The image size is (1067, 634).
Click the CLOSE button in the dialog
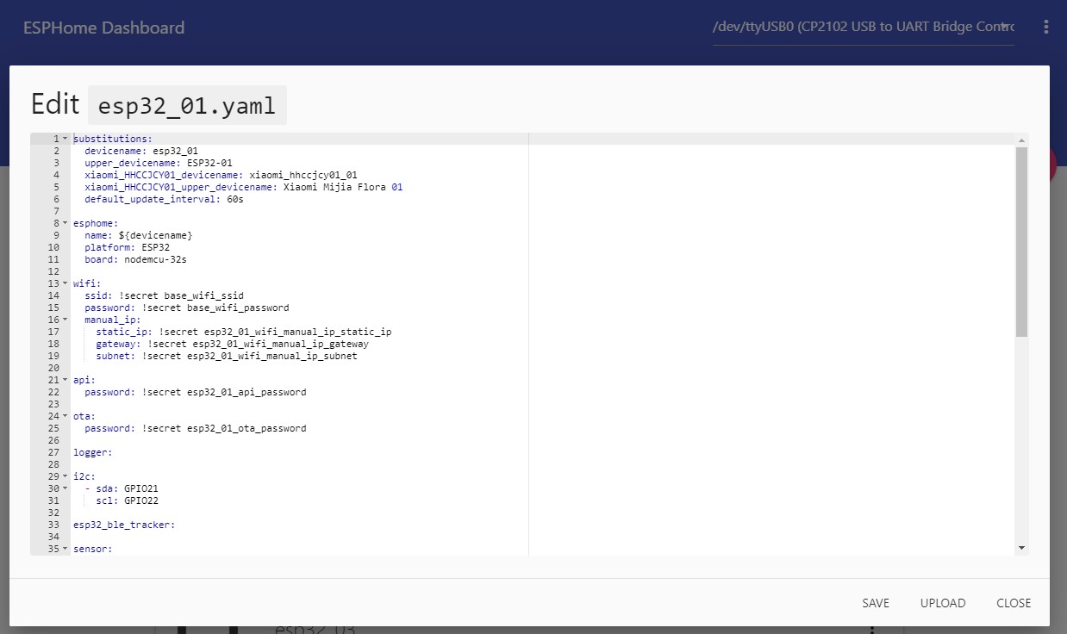[1014, 603]
